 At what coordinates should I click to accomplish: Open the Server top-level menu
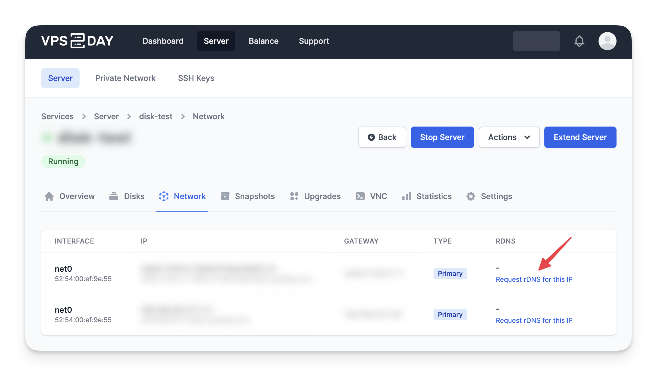click(x=216, y=41)
